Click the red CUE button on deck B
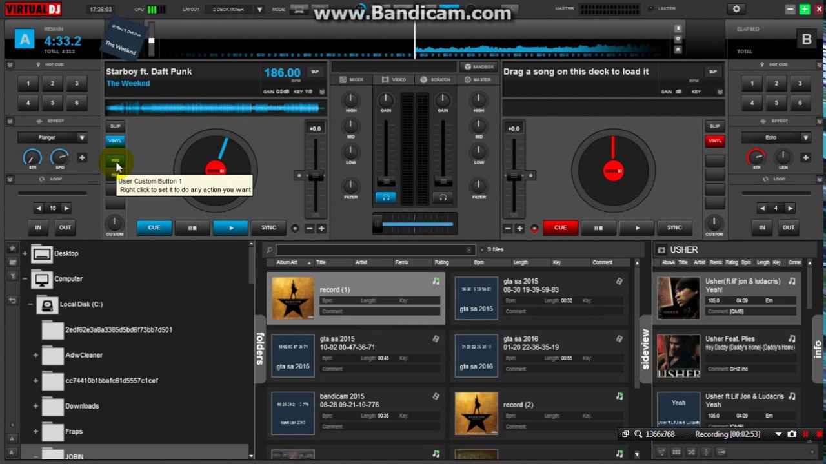The height and width of the screenshot is (464, 826). pyautogui.click(x=560, y=227)
